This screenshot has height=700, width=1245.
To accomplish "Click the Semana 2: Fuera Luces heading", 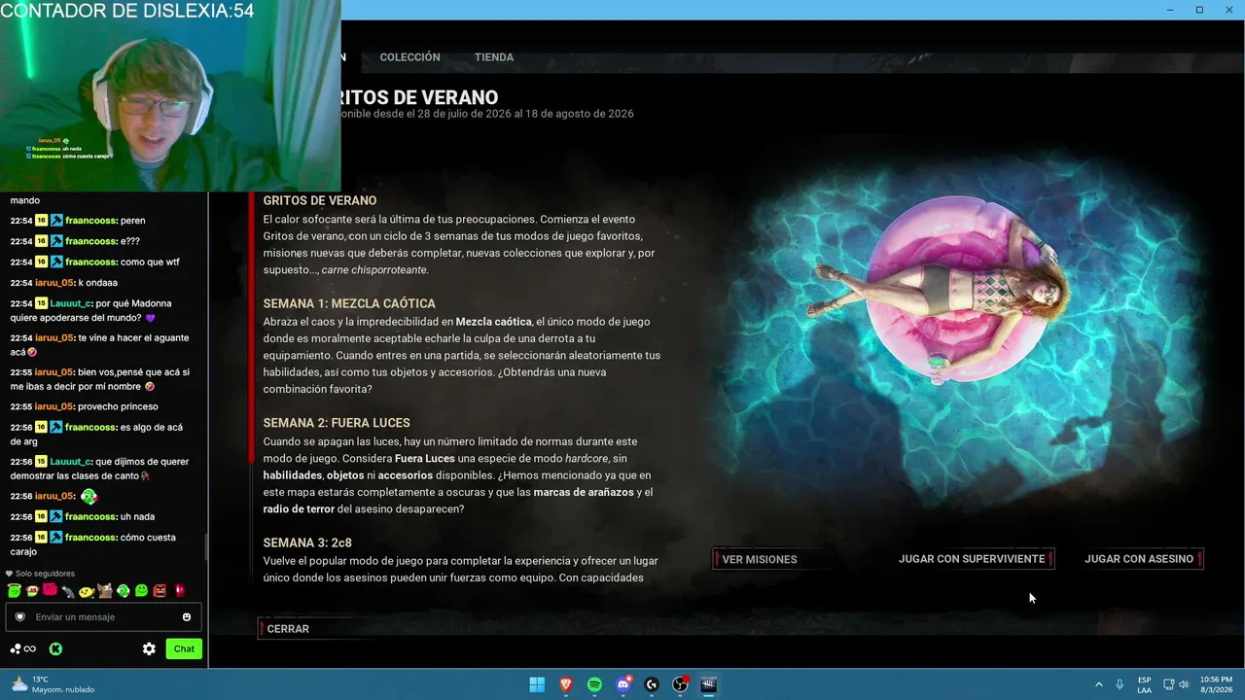I will (x=337, y=423).
